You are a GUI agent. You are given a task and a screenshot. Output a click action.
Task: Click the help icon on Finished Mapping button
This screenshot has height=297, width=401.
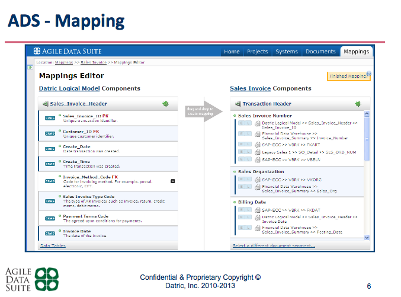tap(368, 74)
